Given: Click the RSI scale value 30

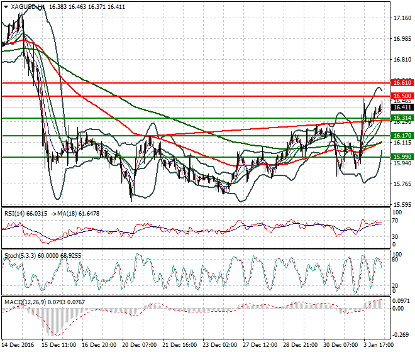Looking at the screenshot, I should click(x=395, y=236).
